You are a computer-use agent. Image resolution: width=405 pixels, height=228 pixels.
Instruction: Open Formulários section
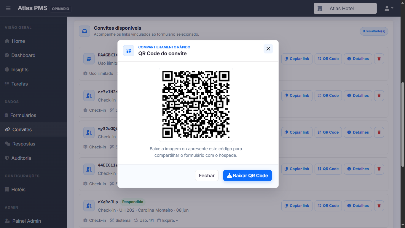click(x=33, y=115)
